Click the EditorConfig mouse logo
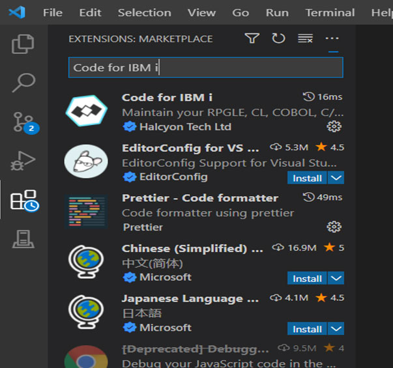 tap(86, 162)
